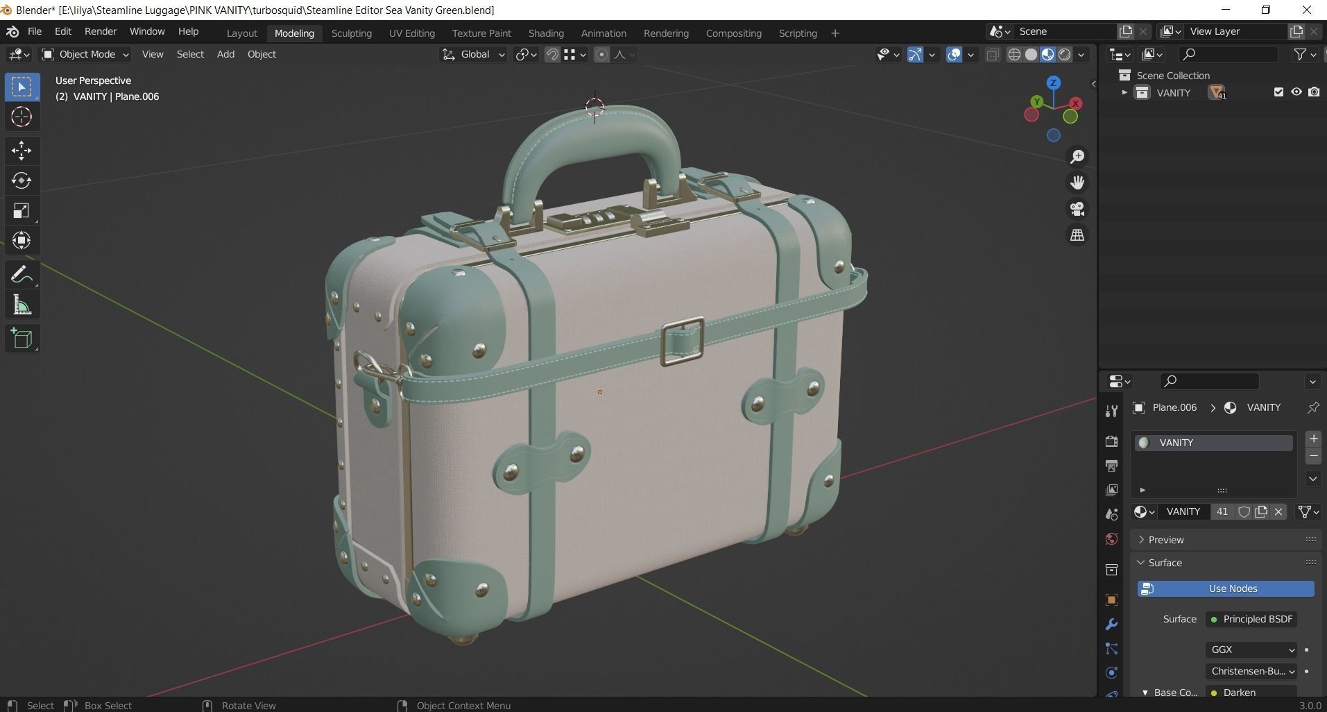
Task: Add material slot with plus button
Action: pyautogui.click(x=1313, y=439)
